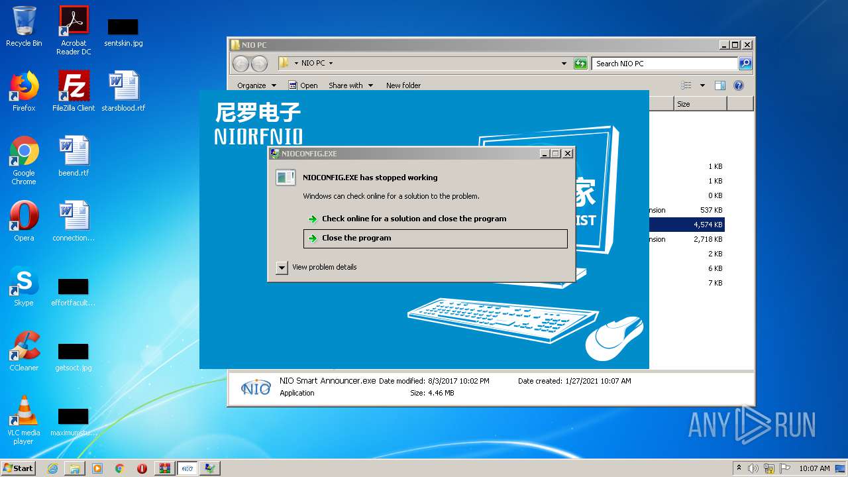Open VLC media player shortcut

[24, 420]
